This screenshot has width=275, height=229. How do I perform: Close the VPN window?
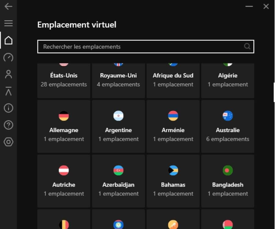[266, 6]
